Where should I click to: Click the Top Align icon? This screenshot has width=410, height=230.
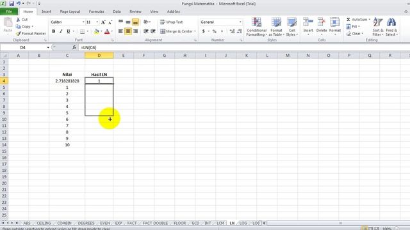121,22
